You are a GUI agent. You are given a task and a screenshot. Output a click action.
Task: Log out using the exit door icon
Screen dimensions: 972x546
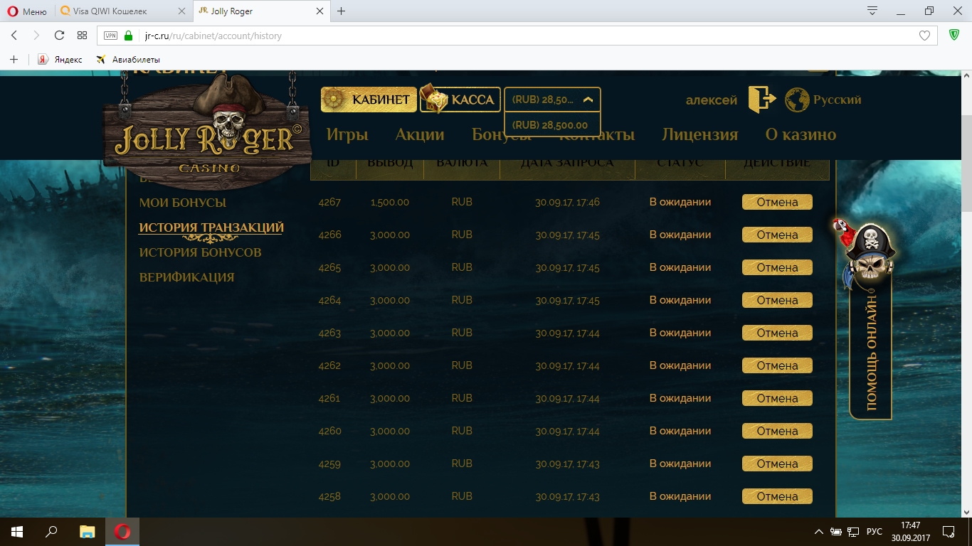(x=761, y=100)
